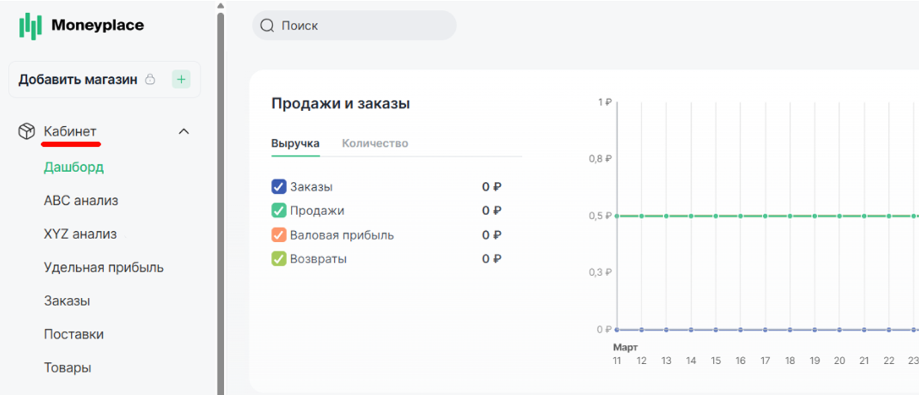Focus the Поиск search field
The image size is (919, 395).
pos(354,25)
